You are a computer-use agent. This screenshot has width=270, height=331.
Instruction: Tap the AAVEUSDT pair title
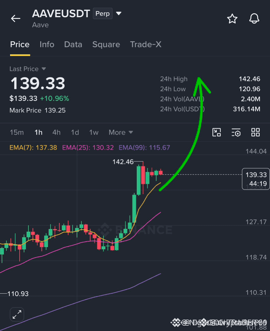point(61,13)
